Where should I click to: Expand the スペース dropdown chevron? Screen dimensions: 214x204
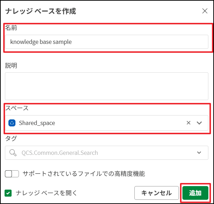tap(199, 123)
